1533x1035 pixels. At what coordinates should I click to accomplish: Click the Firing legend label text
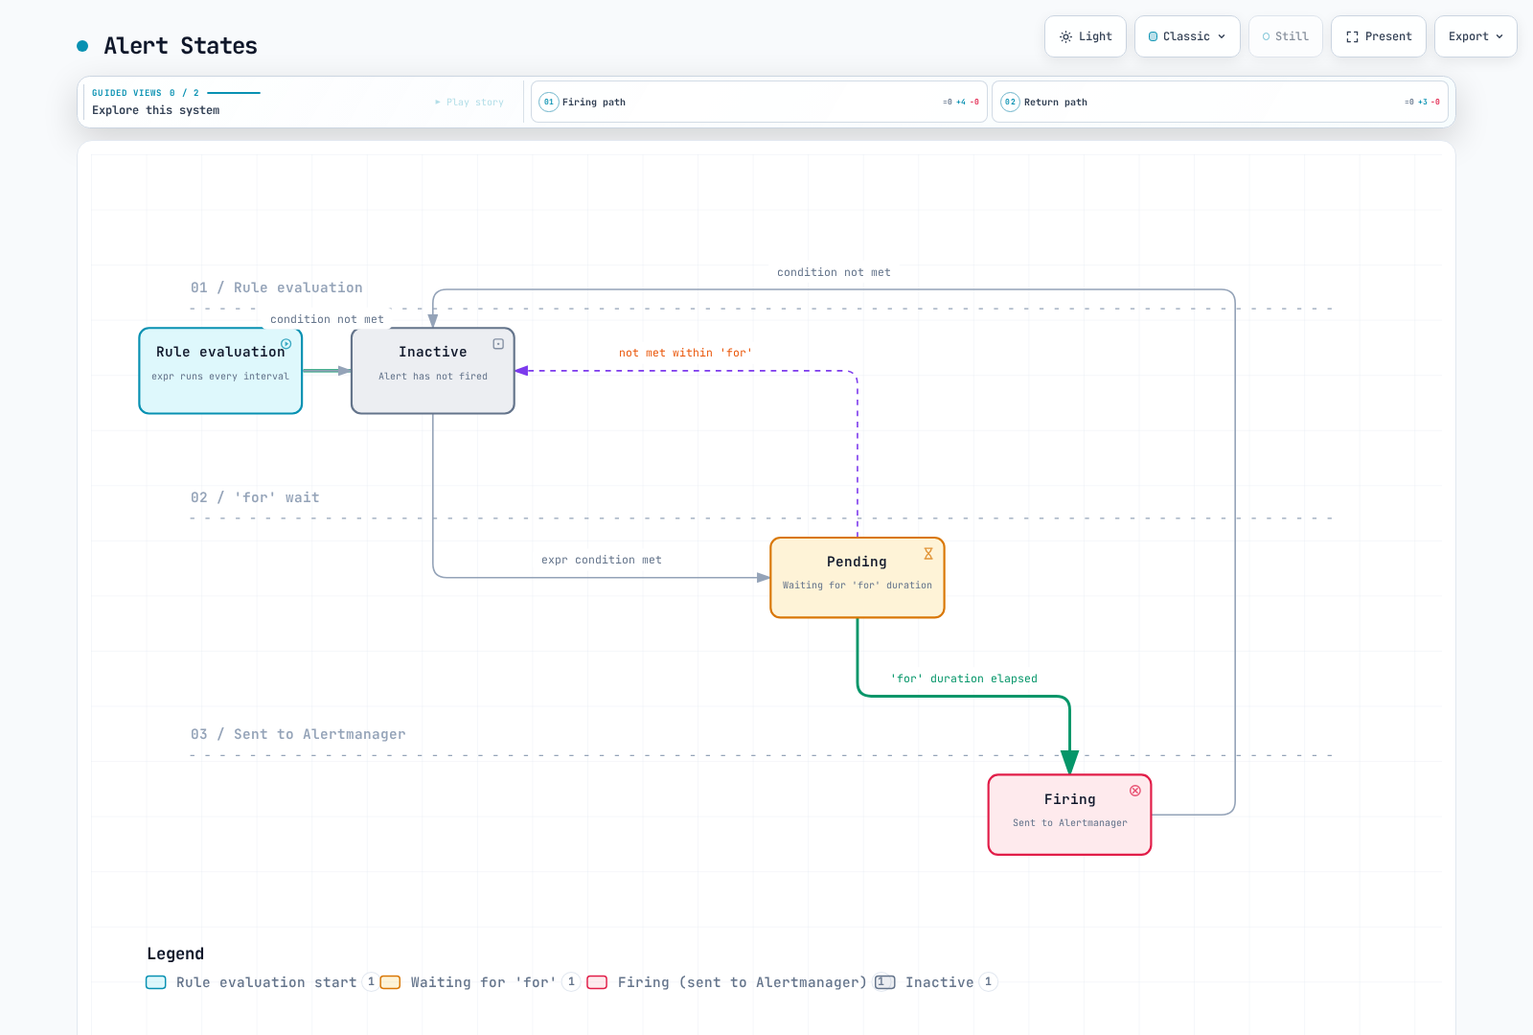743,982
